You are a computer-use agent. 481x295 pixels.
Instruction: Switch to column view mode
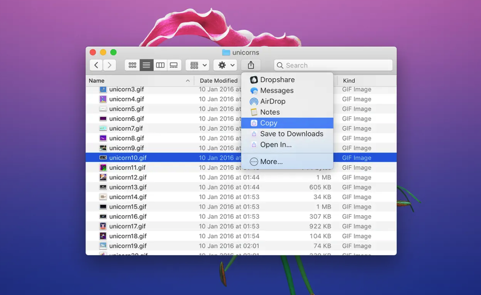pos(160,65)
